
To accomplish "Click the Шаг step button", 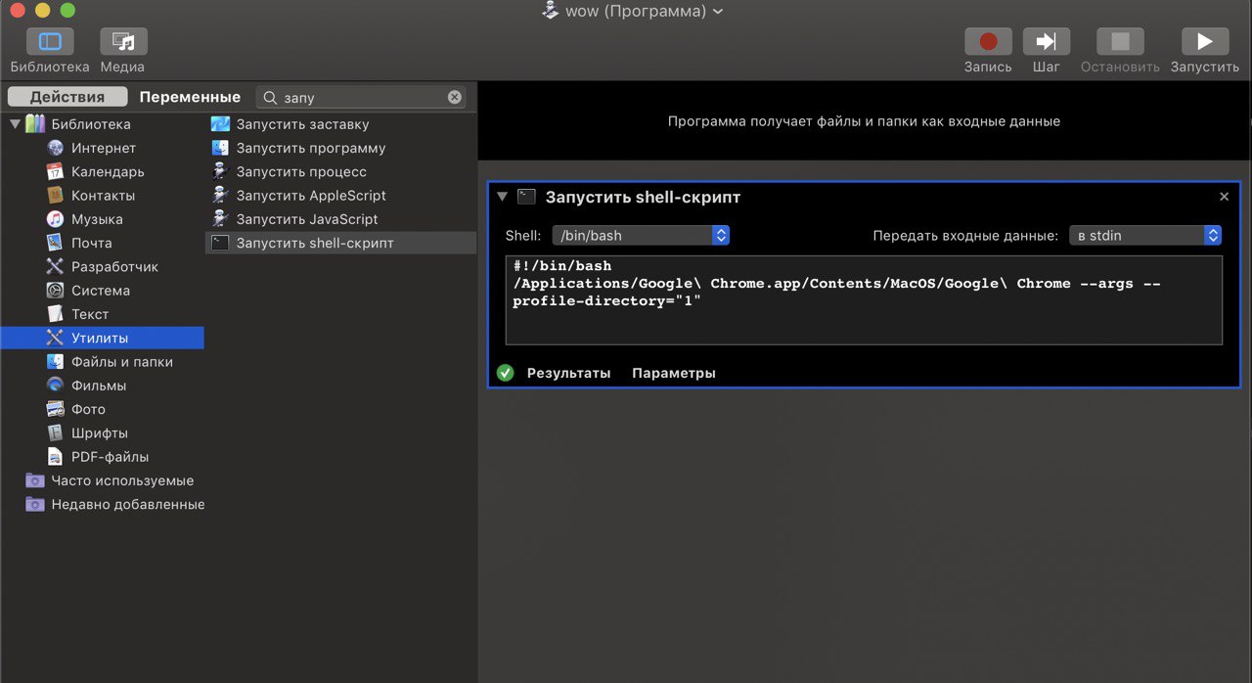I will pyautogui.click(x=1047, y=42).
